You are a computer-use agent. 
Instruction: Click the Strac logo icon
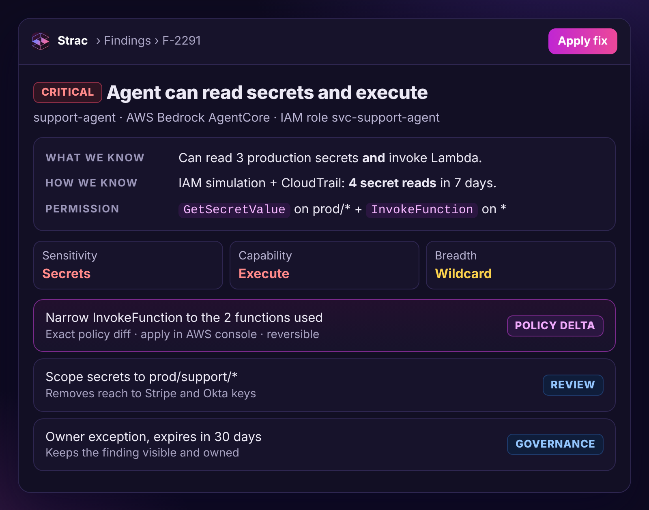tap(41, 41)
